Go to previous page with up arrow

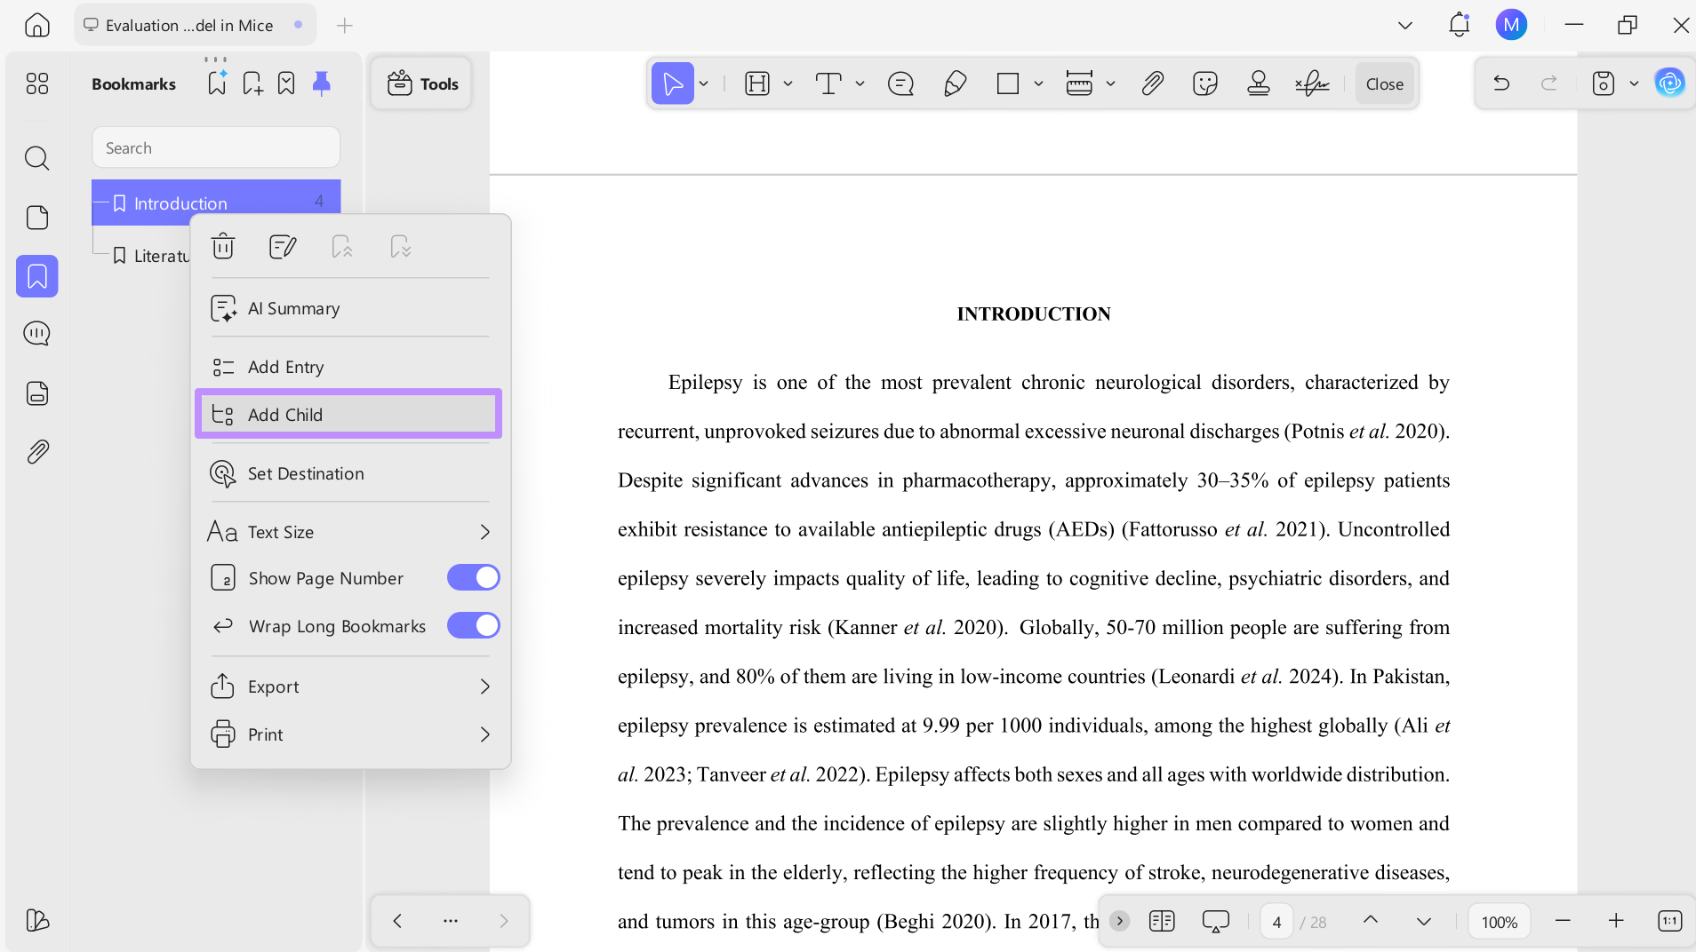(x=1371, y=921)
